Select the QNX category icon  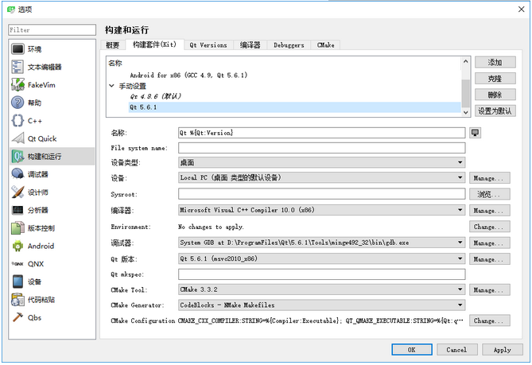tap(17, 263)
